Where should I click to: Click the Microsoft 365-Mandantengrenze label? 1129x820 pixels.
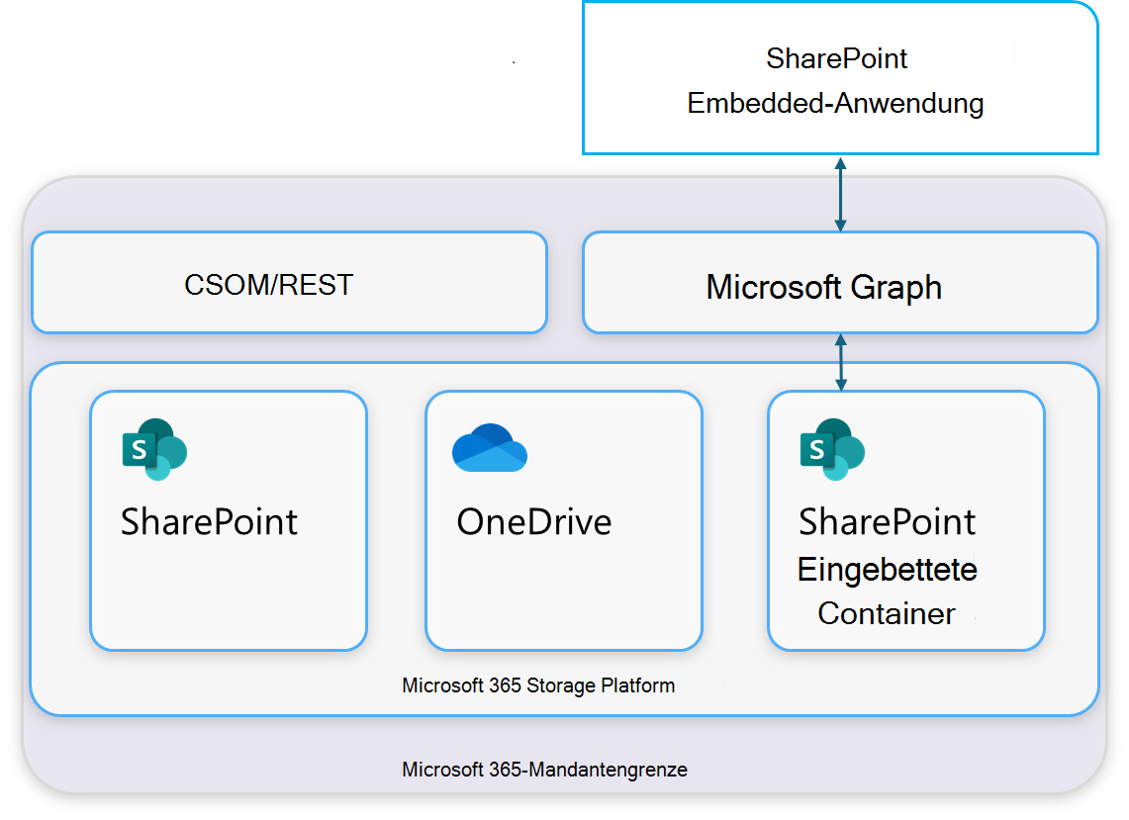(543, 769)
